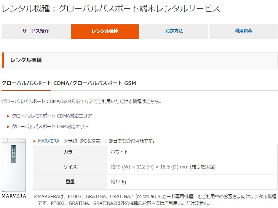This screenshot has height=208, width=278.
Task: Click arrow icon before CDMA対応エリア link
Action: click(x=8, y=116)
